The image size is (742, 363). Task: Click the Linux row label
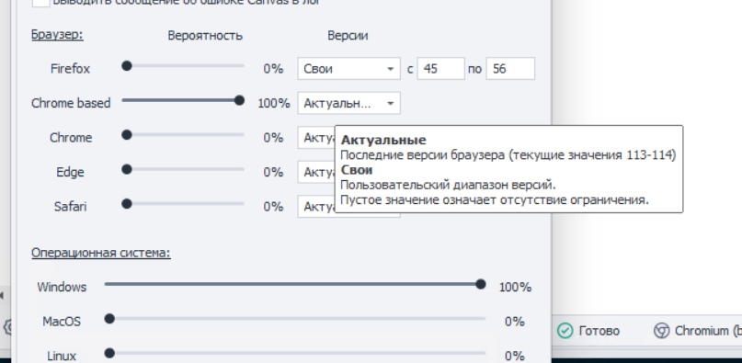point(62,356)
